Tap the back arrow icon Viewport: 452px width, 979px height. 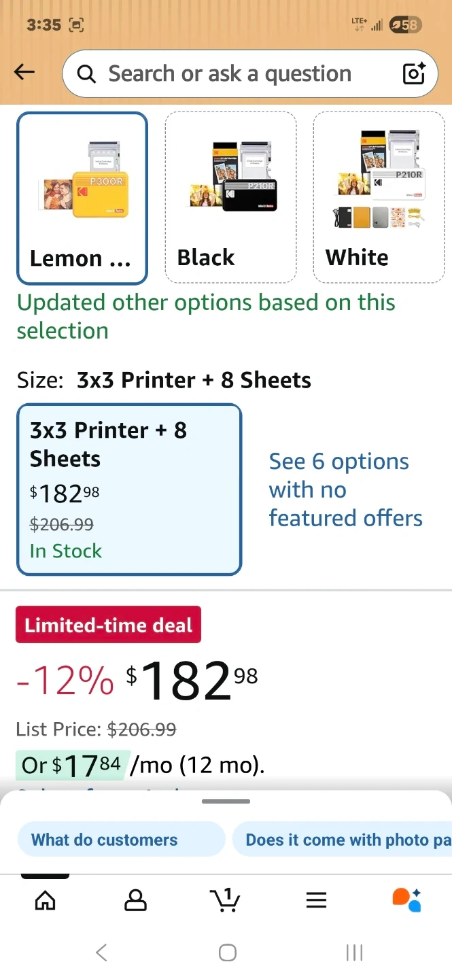pos(24,72)
